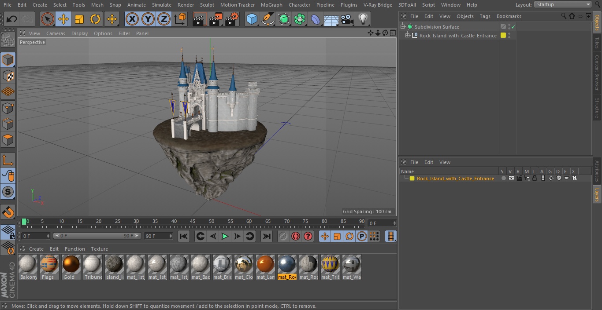Click Object Manager home path icon
Screen dimensions: 602x310
tap(572, 16)
